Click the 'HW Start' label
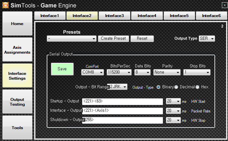 pos(198,101)
